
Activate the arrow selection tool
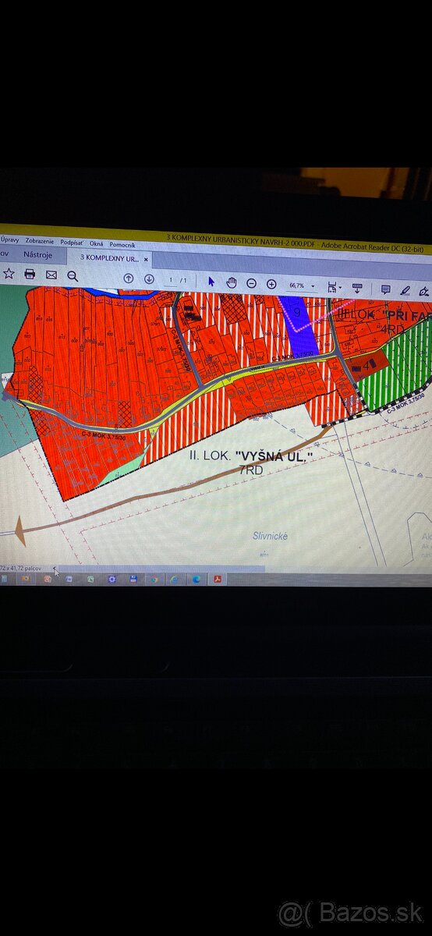click(211, 282)
